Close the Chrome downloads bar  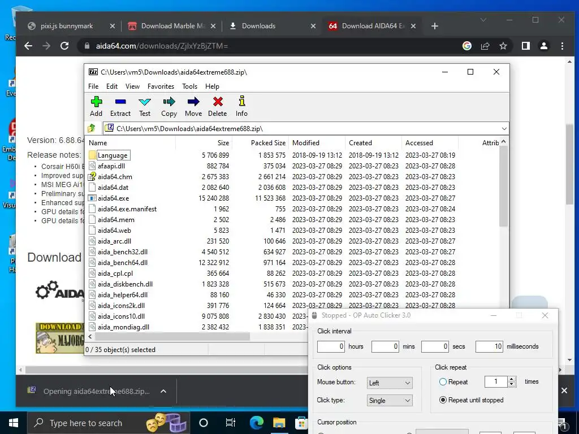(x=564, y=390)
